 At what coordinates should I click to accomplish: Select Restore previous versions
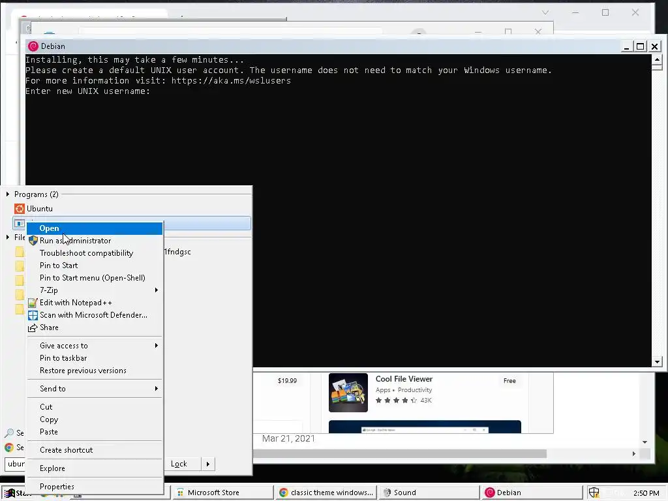(95, 371)
